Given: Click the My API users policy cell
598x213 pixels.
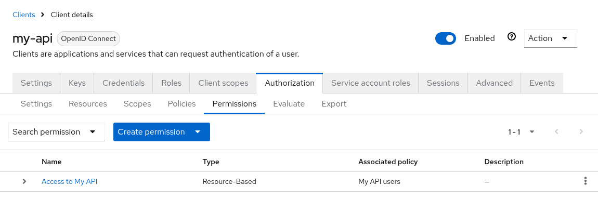Looking at the screenshot, I should (379, 182).
